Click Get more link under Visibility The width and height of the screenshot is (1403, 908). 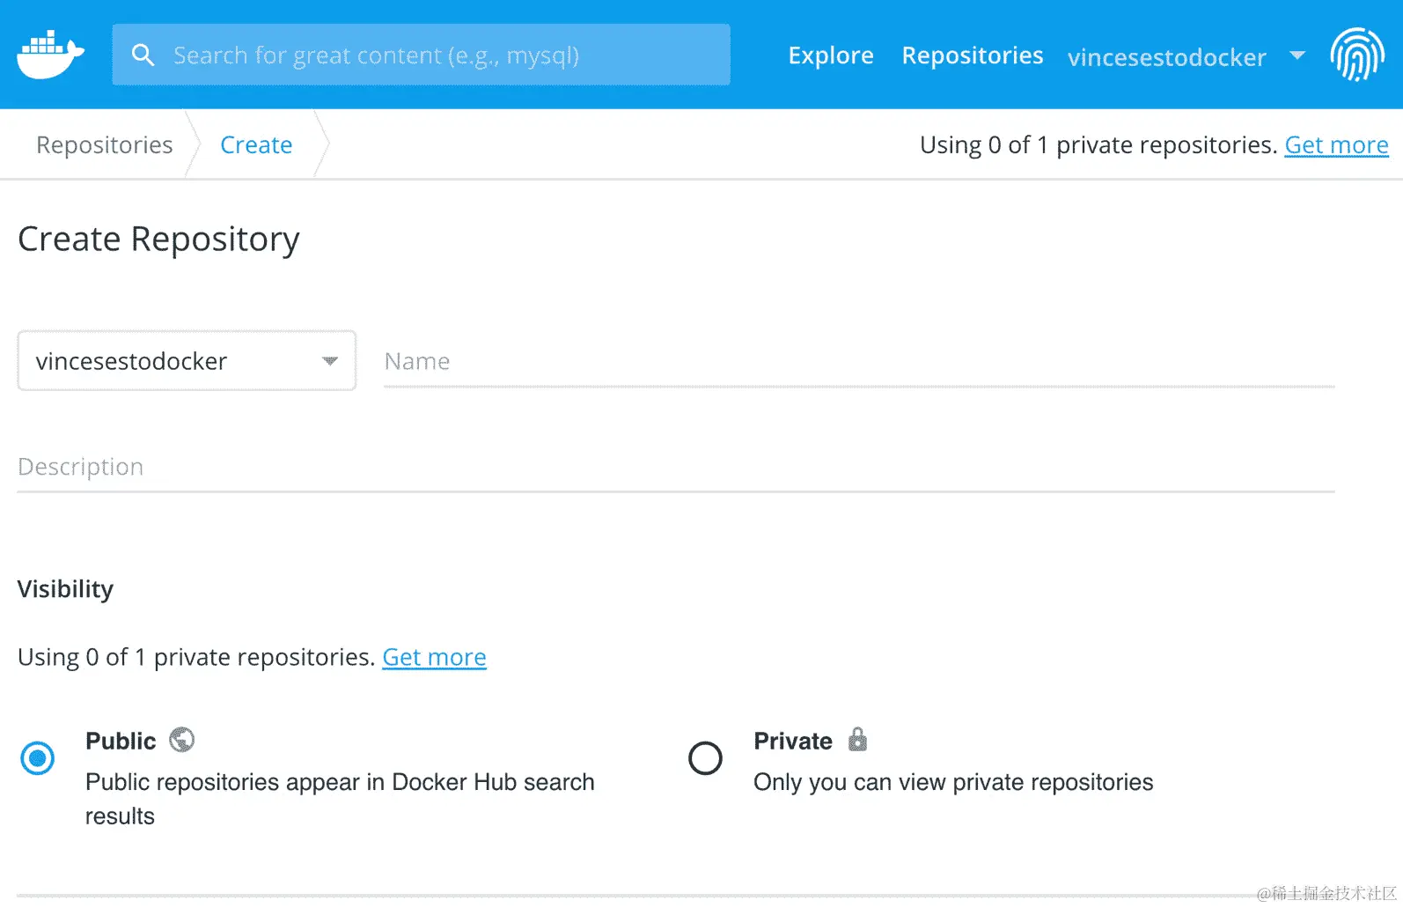pos(434,657)
